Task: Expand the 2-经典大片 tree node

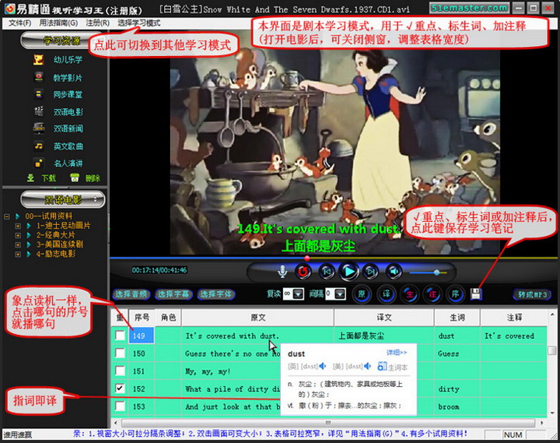Action: tap(17, 235)
